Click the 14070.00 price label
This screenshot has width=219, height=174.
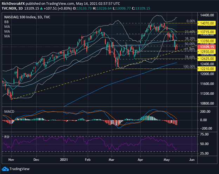point(207,23)
